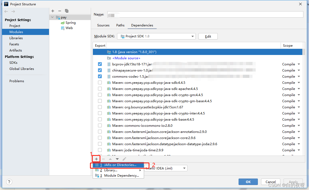
Task: Open scope dropdown for jackson-core:2.9.6
Action: coord(299,138)
